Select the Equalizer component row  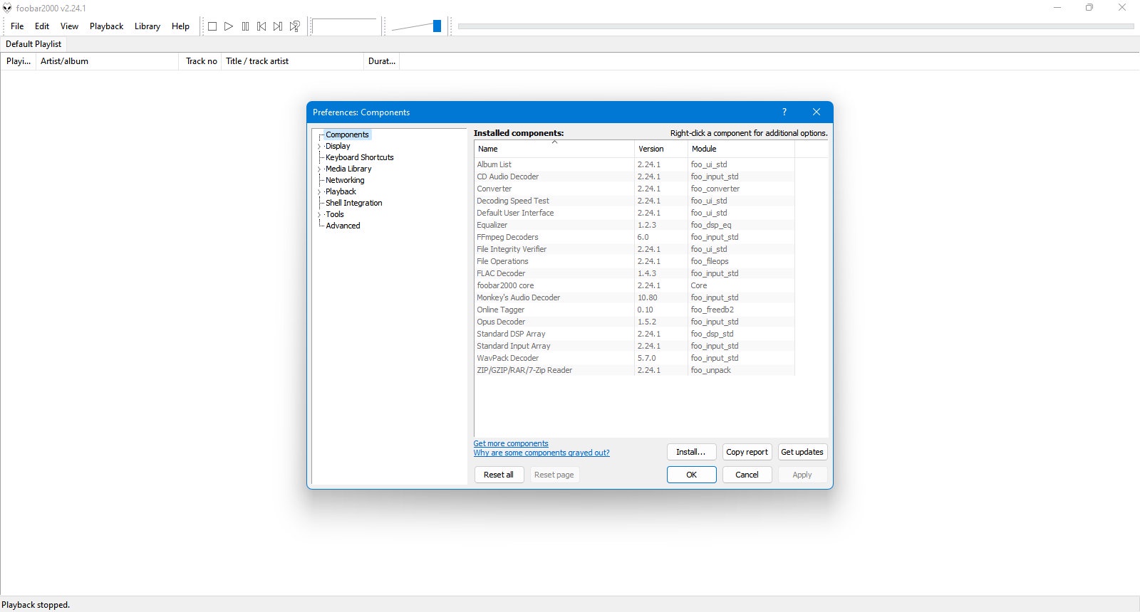[x=634, y=225]
